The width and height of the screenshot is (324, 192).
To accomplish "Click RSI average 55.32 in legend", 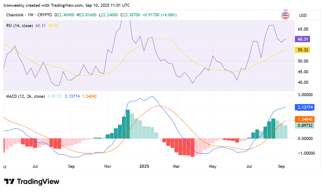I will point(53,26).
